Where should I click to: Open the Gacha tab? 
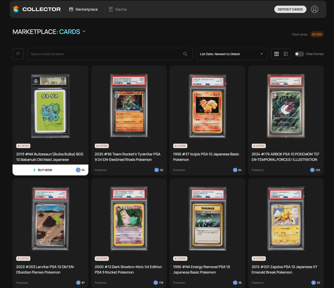click(x=118, y=9)
